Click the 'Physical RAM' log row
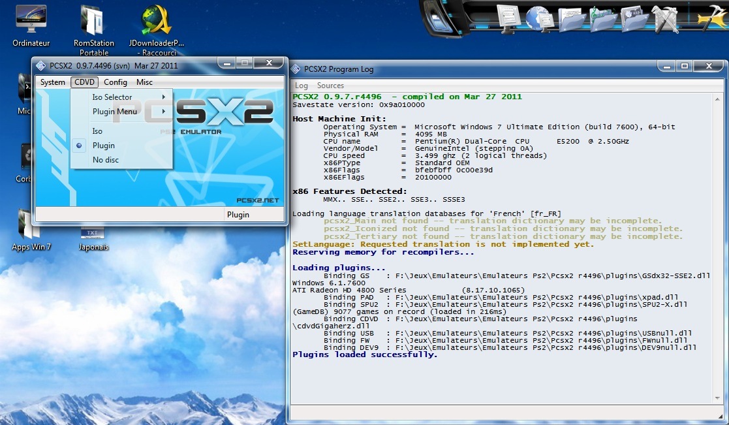The image size is (729, 425). click(x=385, y=134)
